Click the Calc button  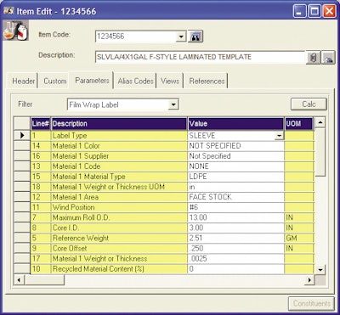tap(309, 104)
